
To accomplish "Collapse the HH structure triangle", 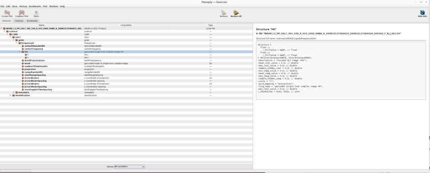I will [20, 52].
